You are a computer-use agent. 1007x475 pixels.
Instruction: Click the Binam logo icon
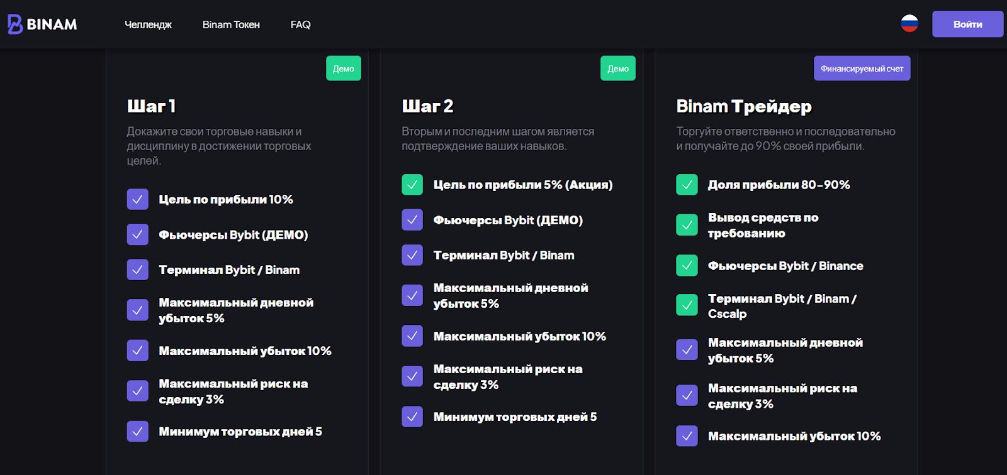(x=15, y=25)
